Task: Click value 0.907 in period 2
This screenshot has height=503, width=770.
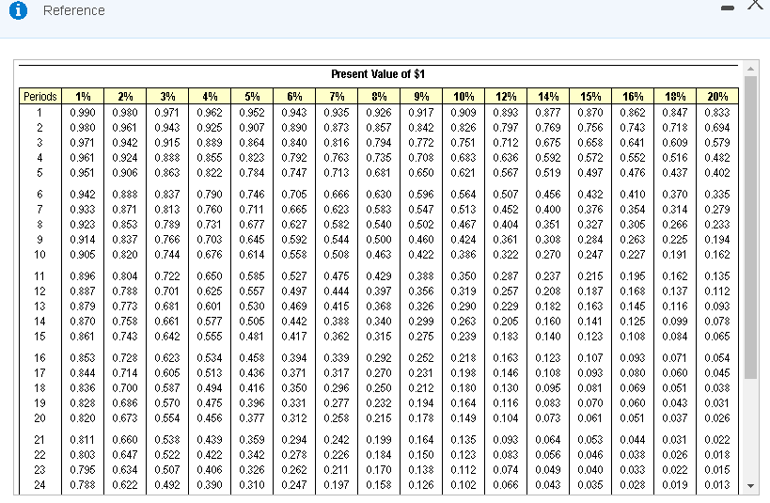Action: point(252,128)
